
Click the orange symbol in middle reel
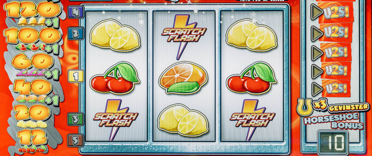(183, 78)
